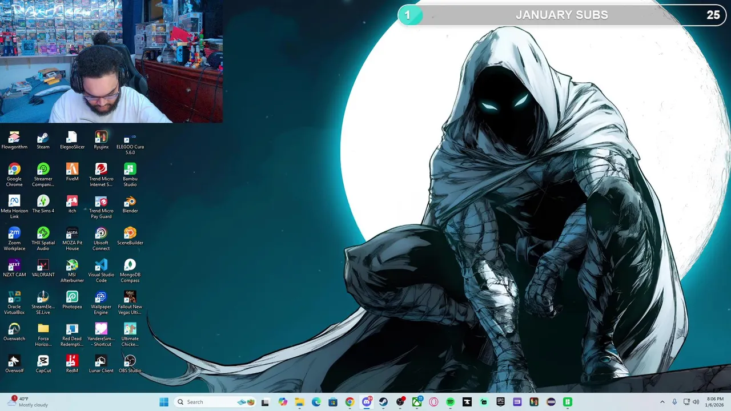Select YandereSim Shortcut desktop icon
Screen dimensions: 731x411
(x=101, y=335)
